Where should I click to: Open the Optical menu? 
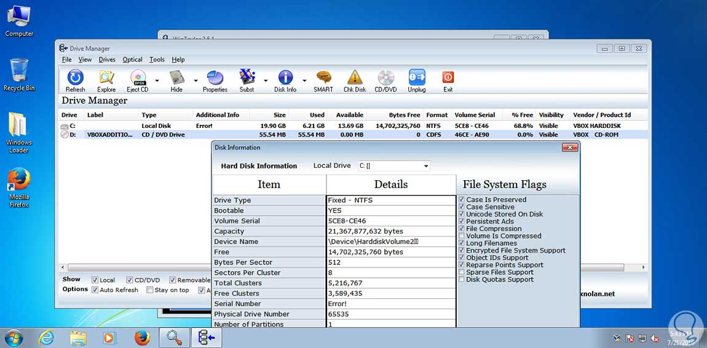133,60
